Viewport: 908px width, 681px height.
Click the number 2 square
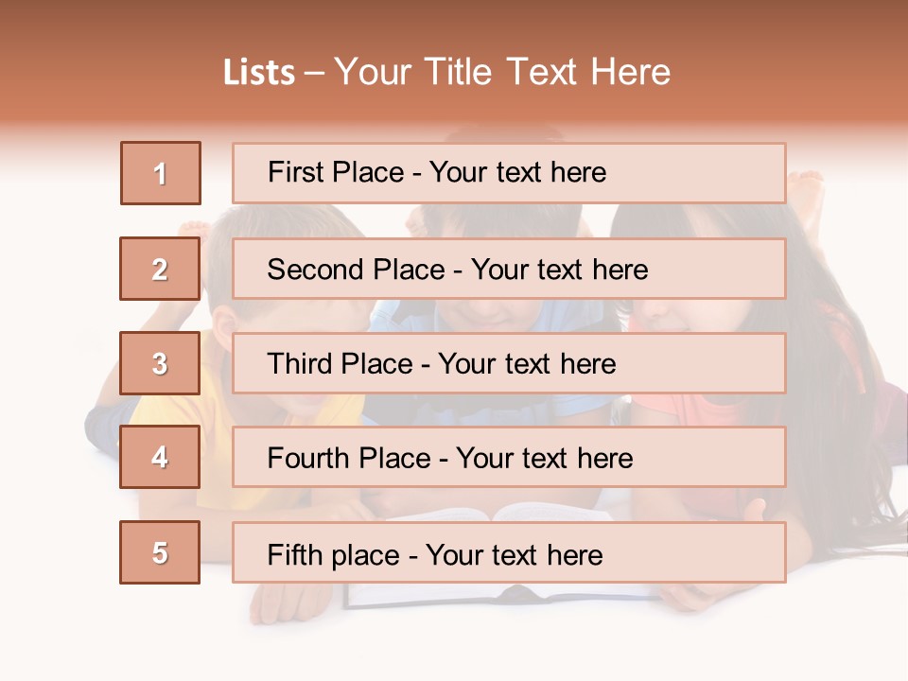click(x=160, y=269)
